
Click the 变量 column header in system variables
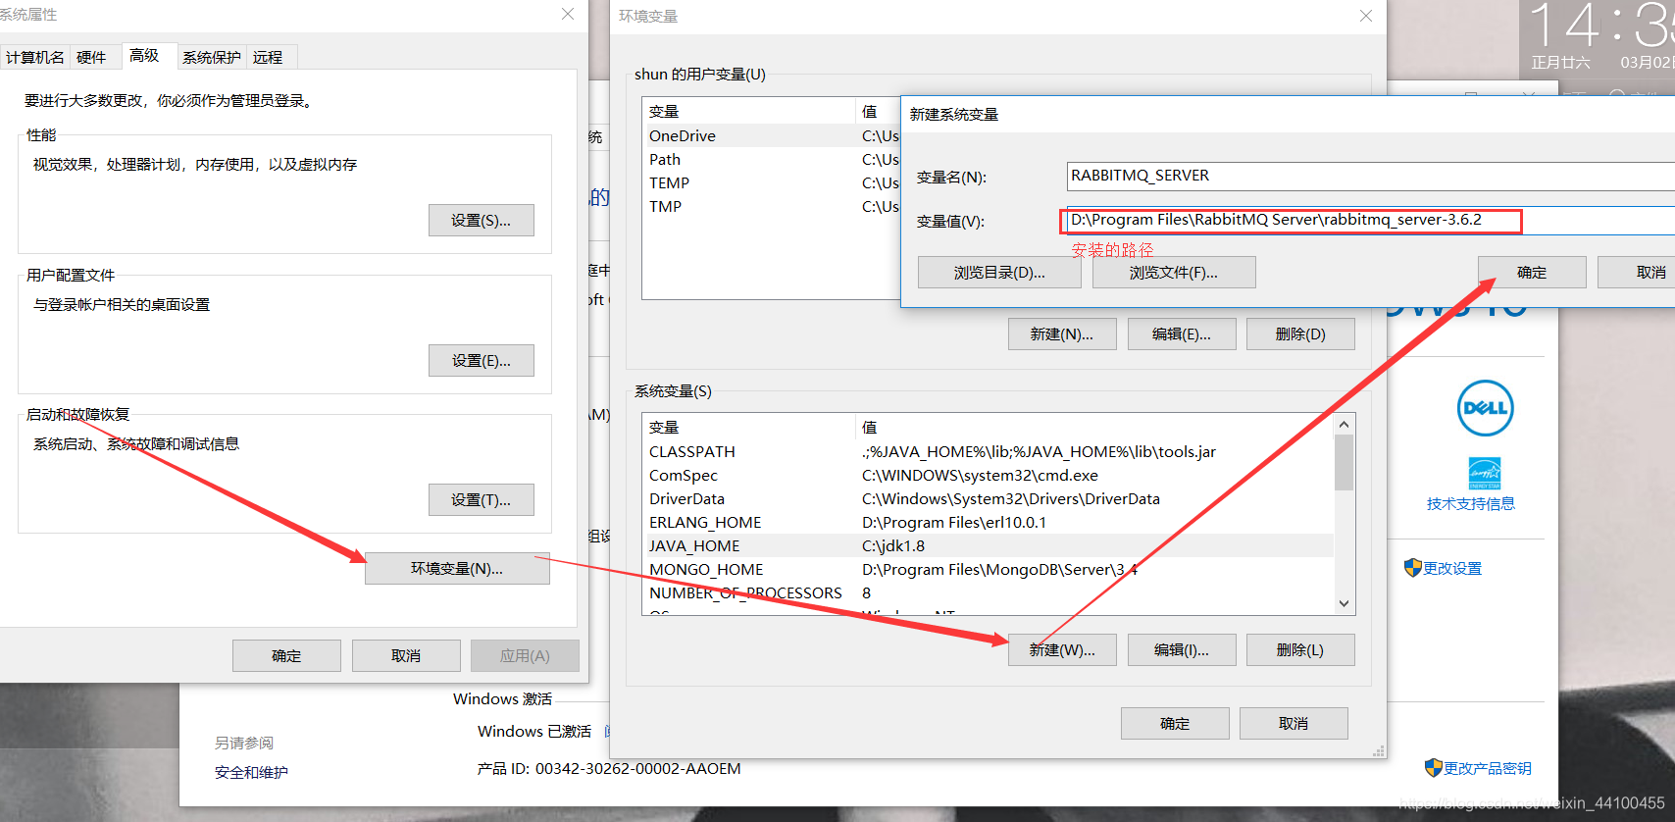(749, 428)
